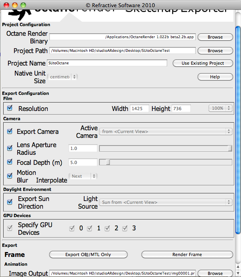Image resolution: width=241 pixels, height=277 pixels.
Task: Open the Active Camera dropdown
Action: 166,131
